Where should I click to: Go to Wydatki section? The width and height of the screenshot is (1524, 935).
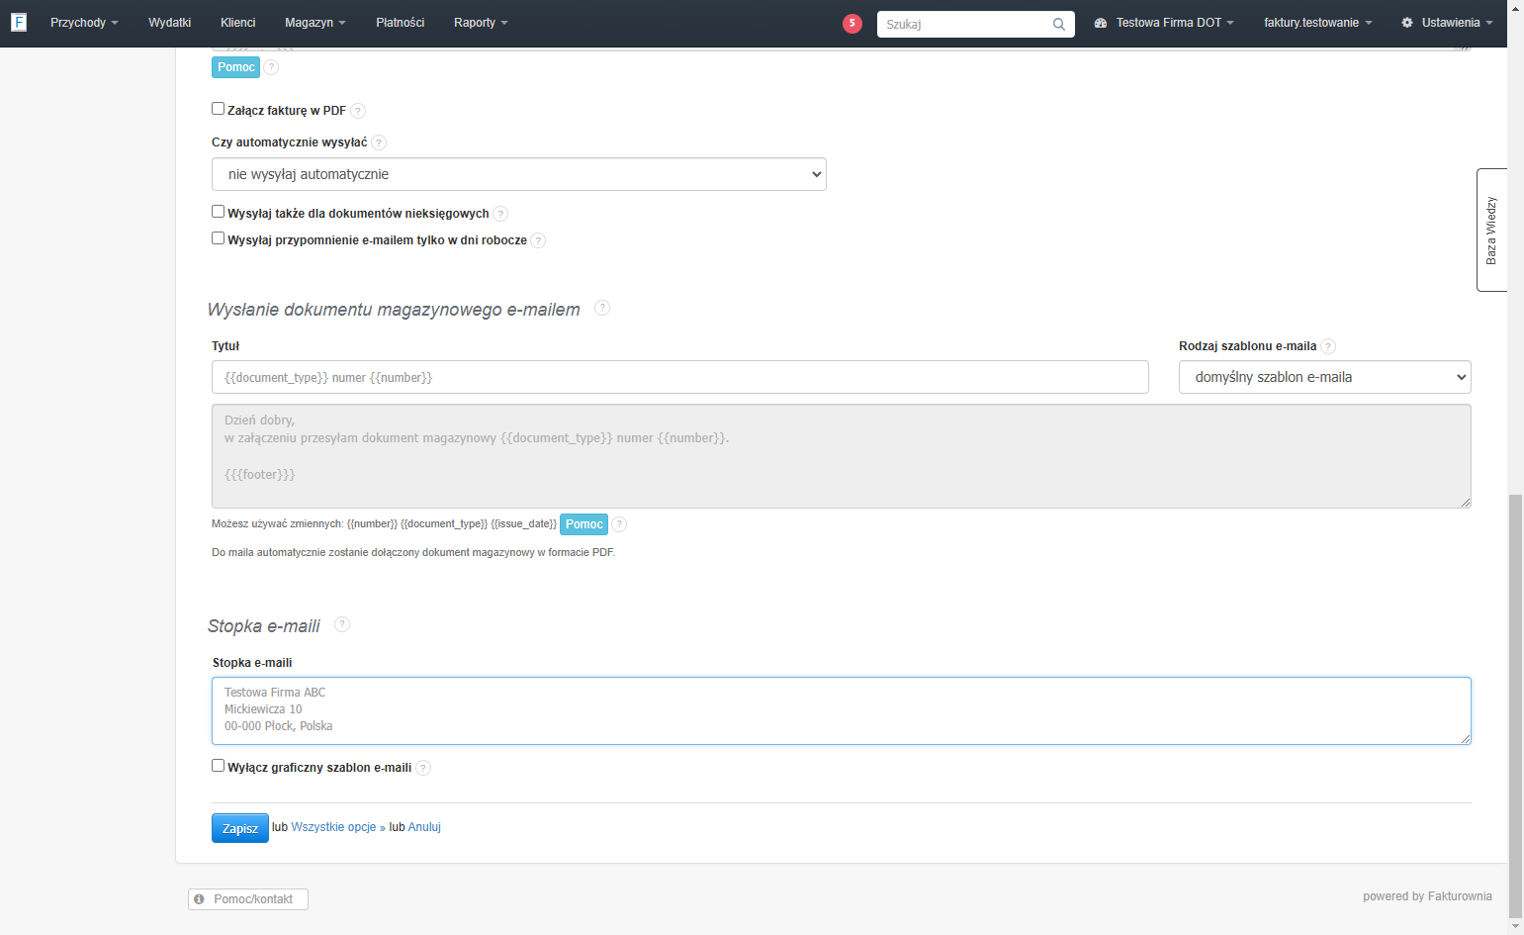pos(169,23)
